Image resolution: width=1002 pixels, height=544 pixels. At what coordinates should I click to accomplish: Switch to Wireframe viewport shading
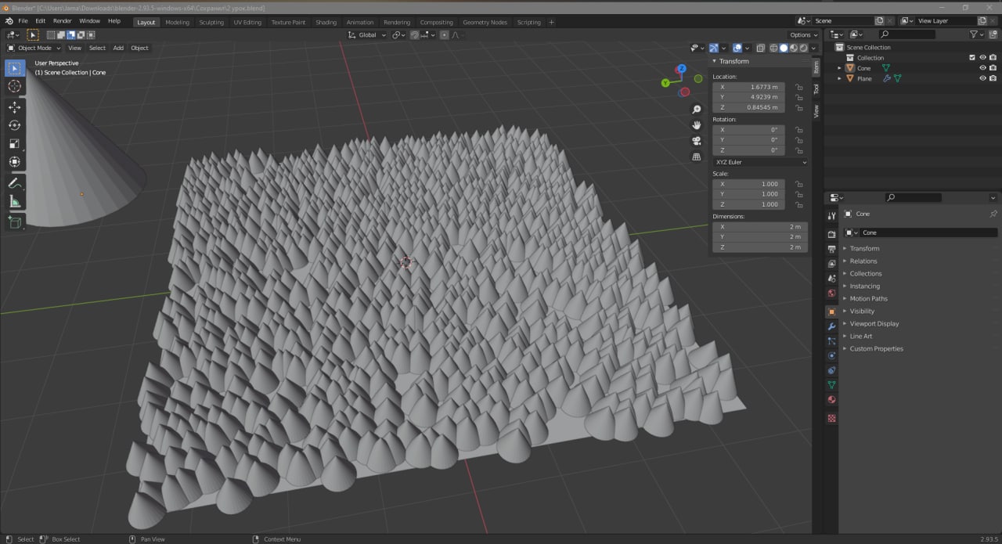774,48
